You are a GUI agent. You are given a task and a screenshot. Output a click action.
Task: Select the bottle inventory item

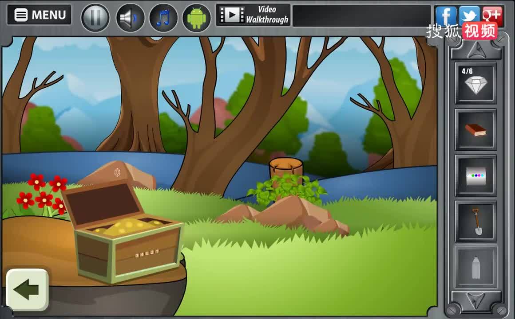pos(475,268)
